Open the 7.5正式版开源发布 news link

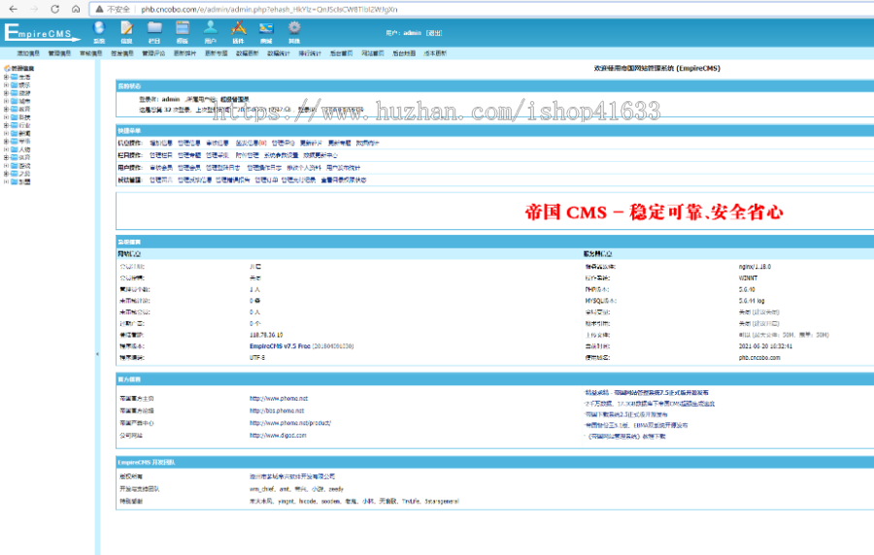pos(647,393)
